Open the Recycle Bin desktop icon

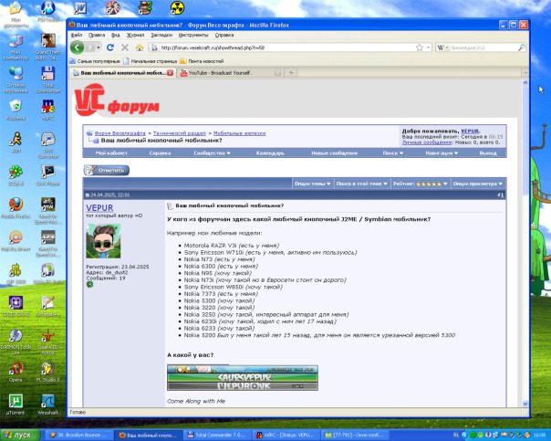[x=16, y=110]
